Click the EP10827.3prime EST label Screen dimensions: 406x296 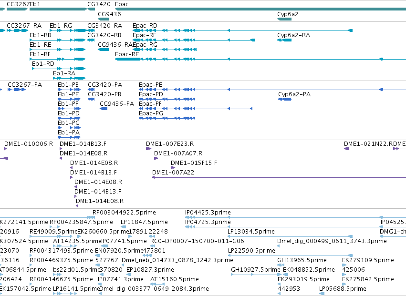point(150,270)
